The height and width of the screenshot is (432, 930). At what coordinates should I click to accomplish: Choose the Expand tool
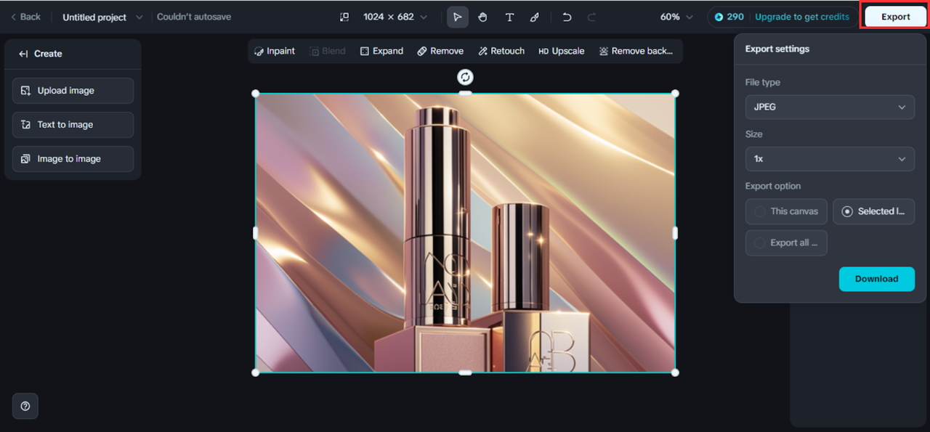pos(381,51)
